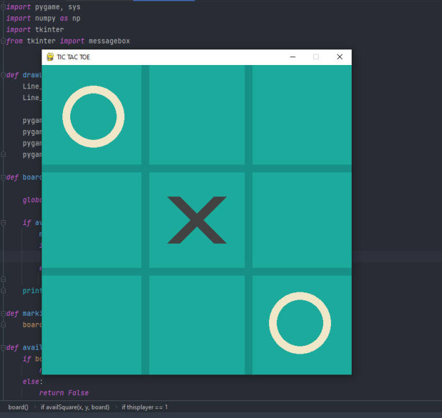
Task: Click the 'else:' code line
Action: click(x=32, y=382)
